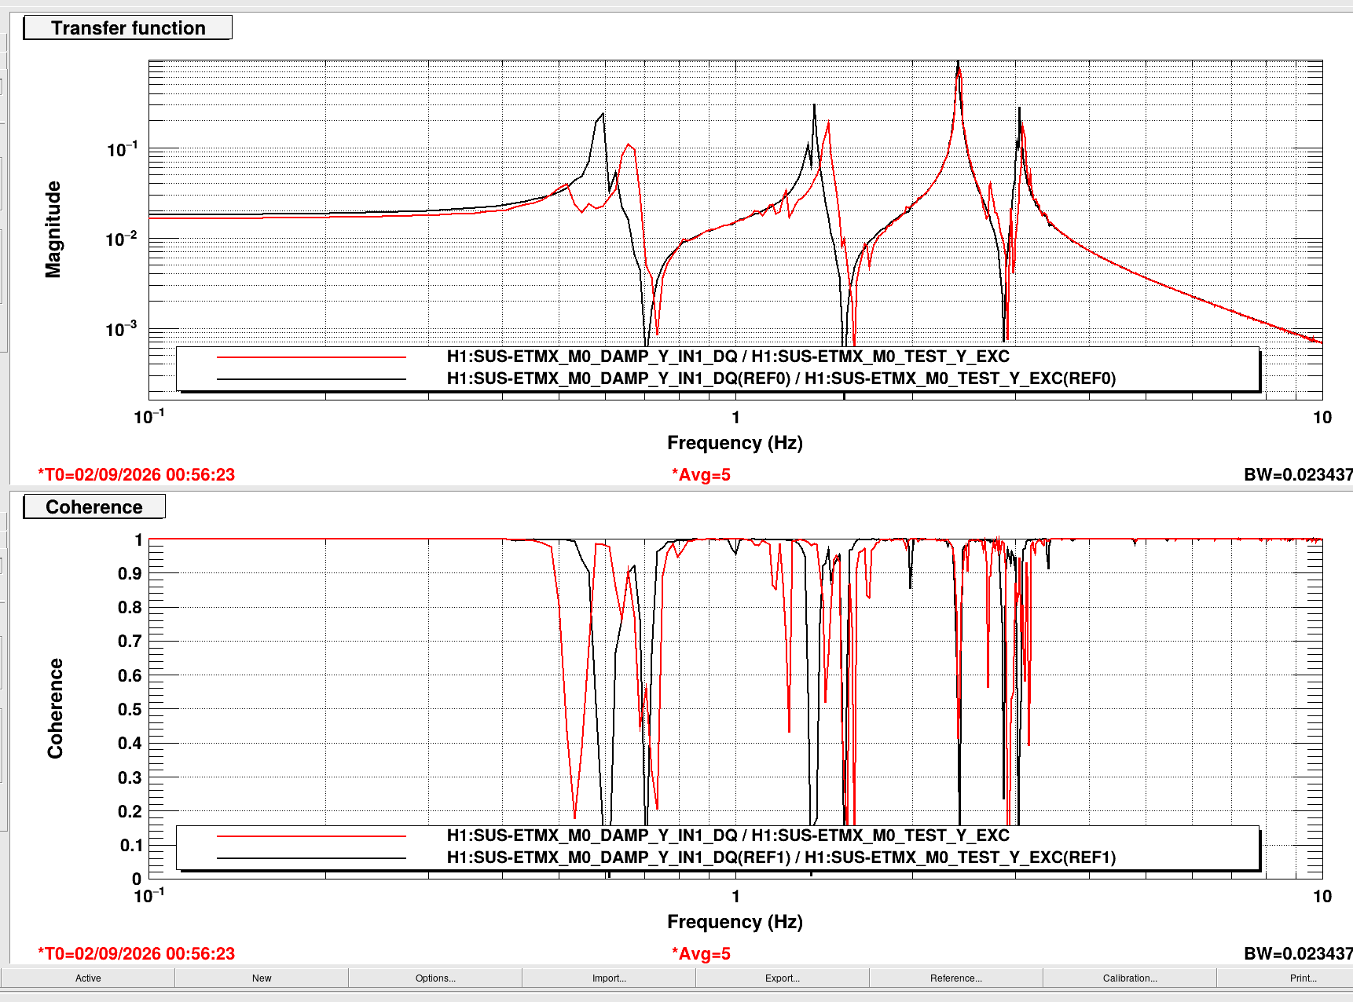Image resolution: width=1353 pixels, height=1002 pixels.
Task: Select the Transfer function plot title
Action: (128, 27)
